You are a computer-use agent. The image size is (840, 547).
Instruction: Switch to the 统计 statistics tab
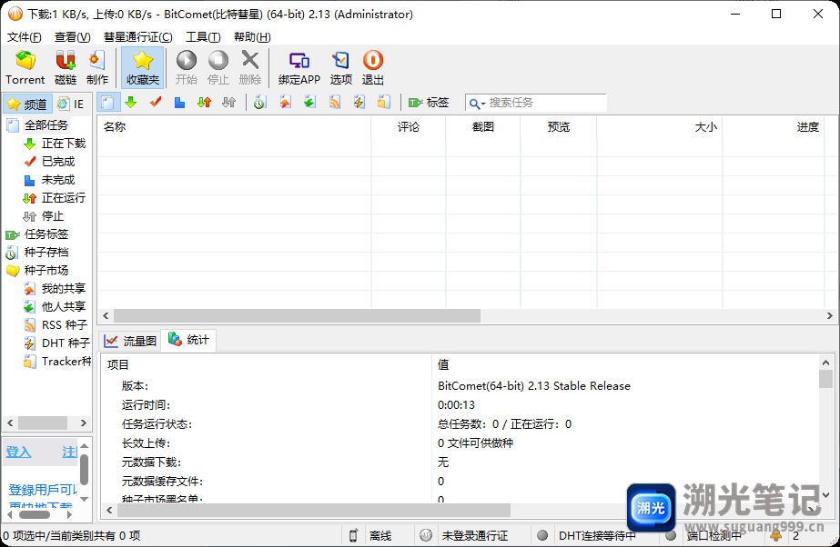click(188, 340)
